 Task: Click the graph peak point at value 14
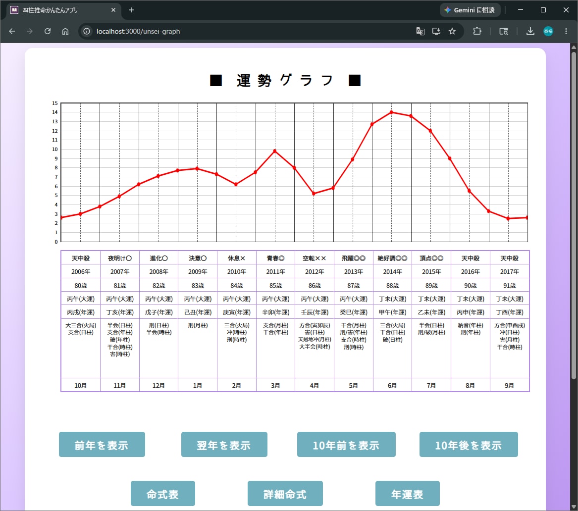pyautogui.click(x=391, y=112)
